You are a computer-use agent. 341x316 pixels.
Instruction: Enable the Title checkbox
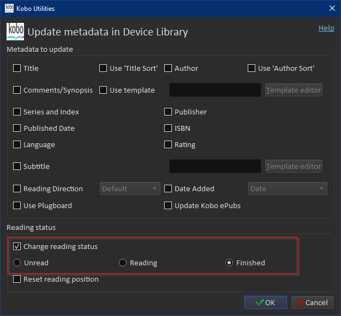pyautogui.click(x=17, y=69)
